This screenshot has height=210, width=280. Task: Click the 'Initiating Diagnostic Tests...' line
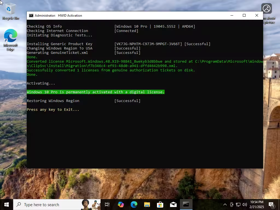(x=59, y=35)
